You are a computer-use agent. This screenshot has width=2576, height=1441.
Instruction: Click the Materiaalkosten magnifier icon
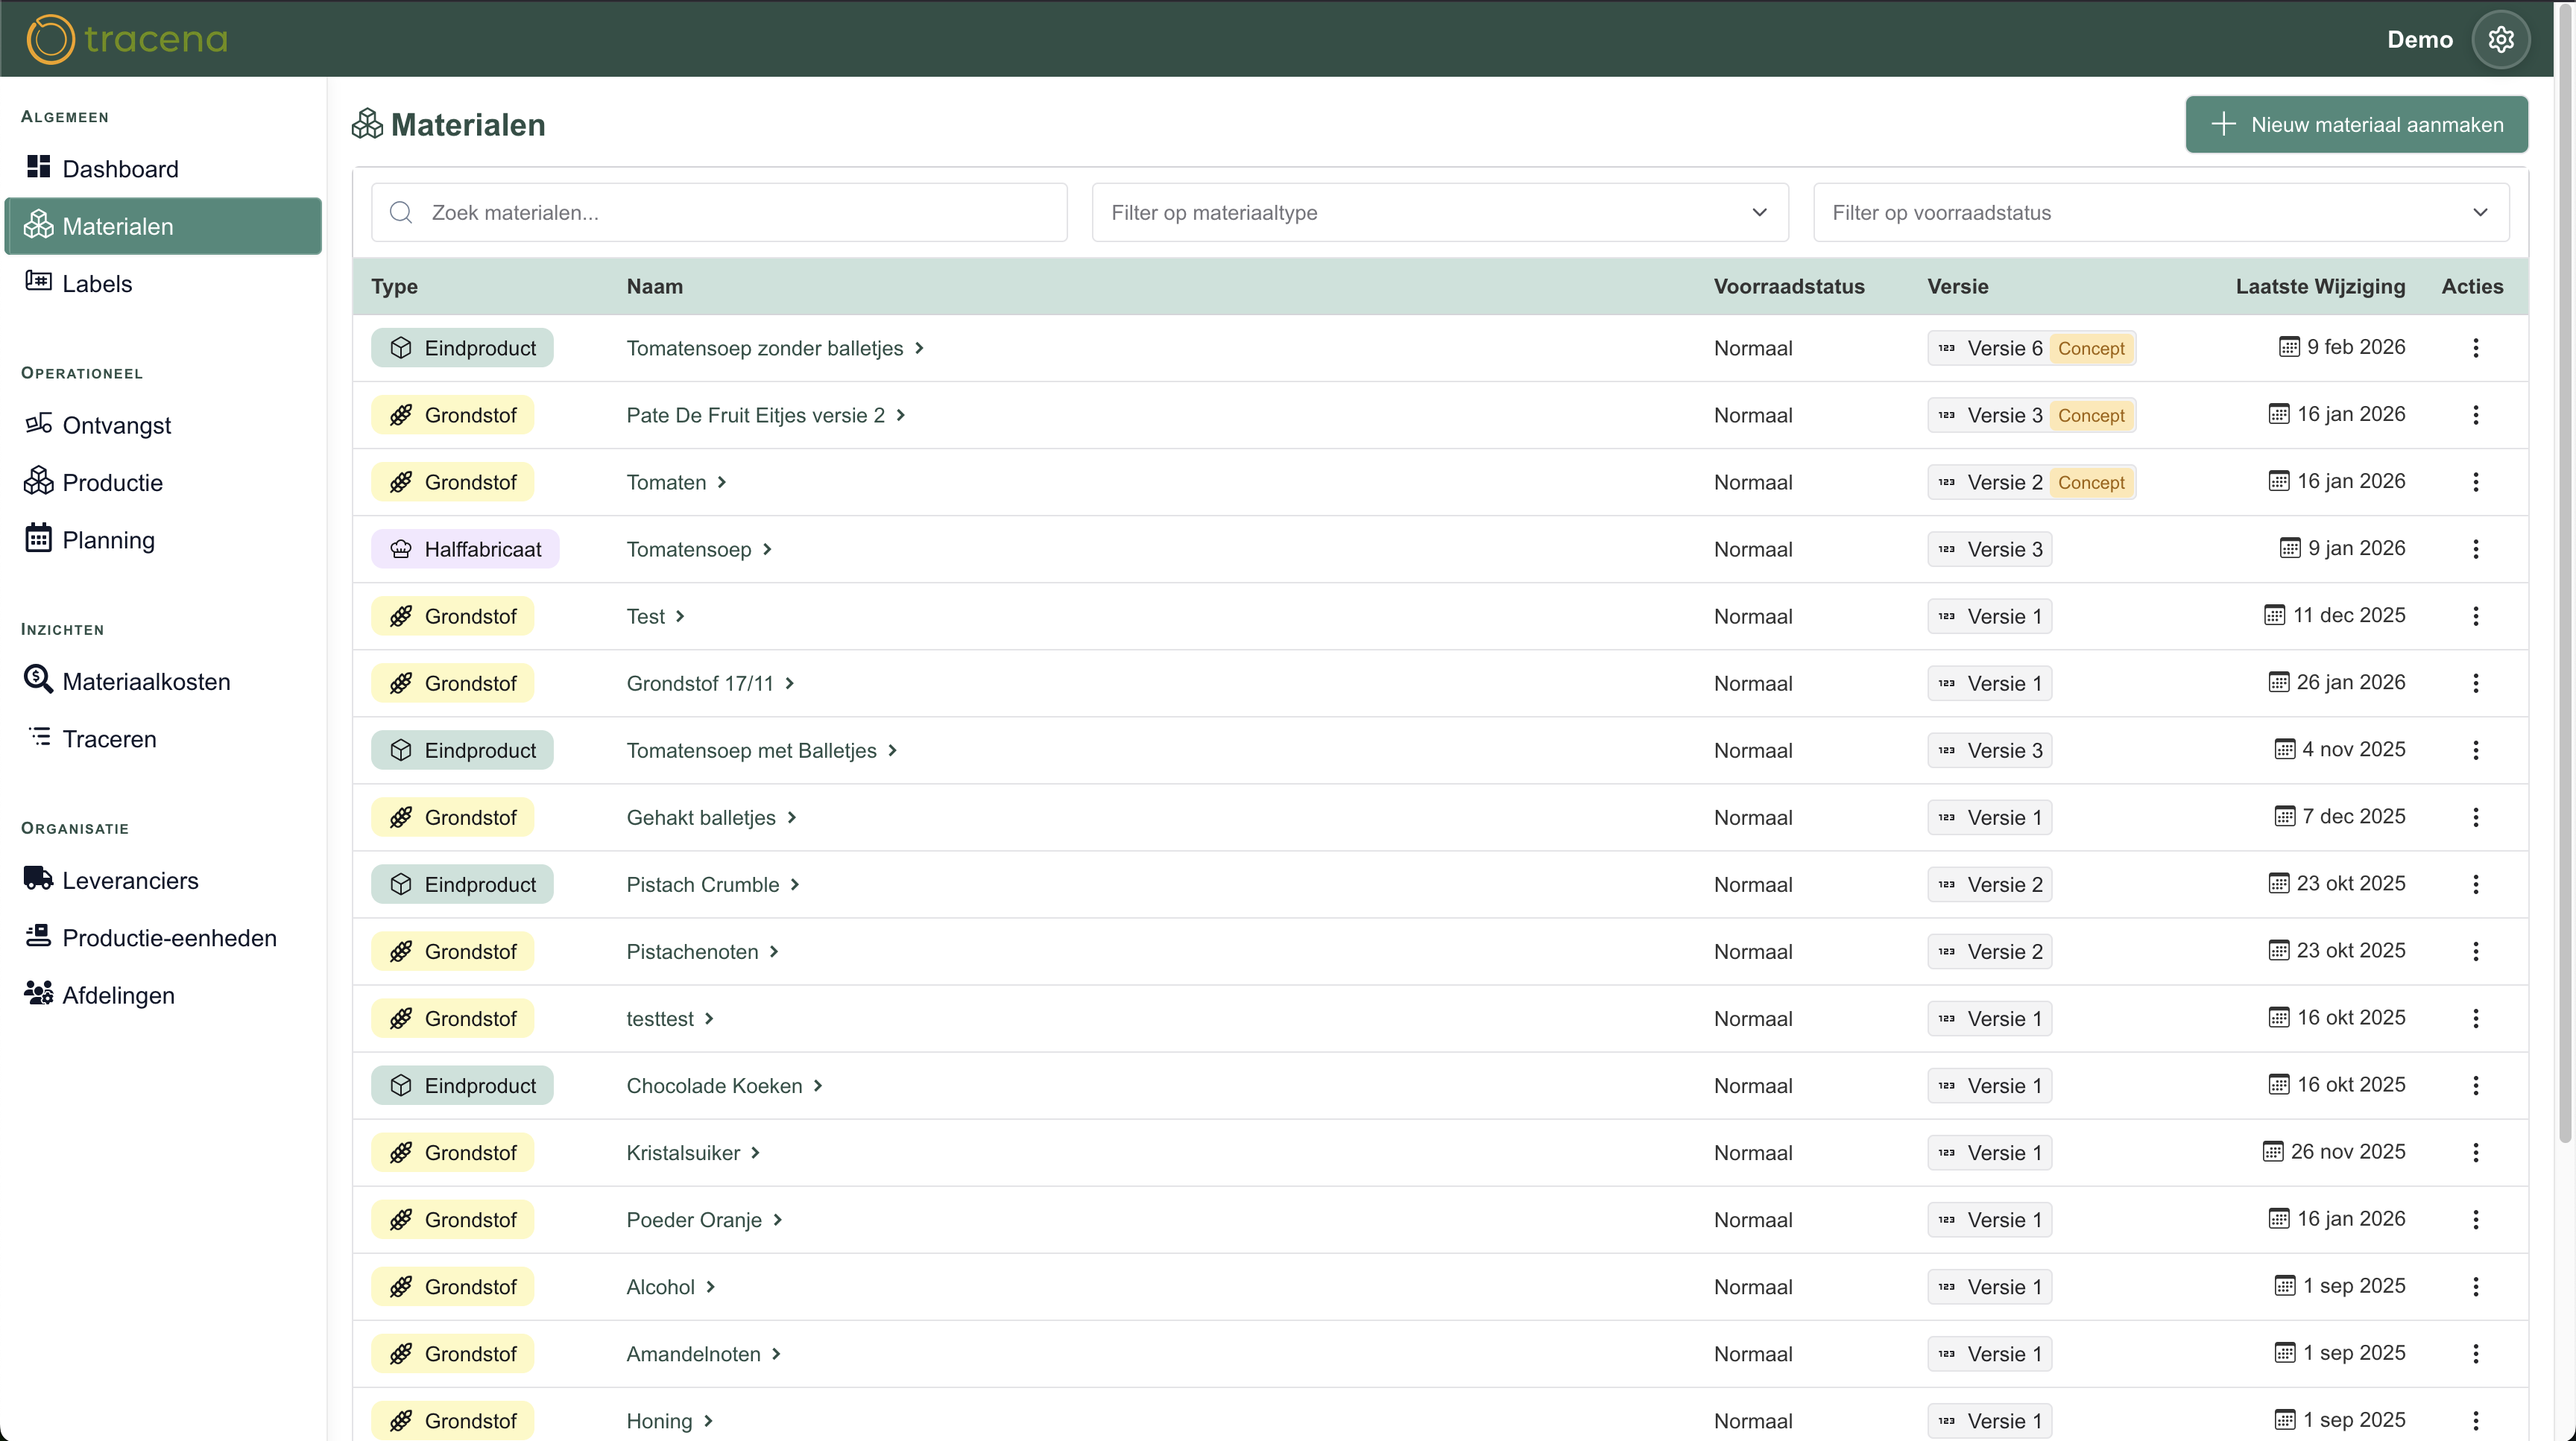click(x=38, y=680)
